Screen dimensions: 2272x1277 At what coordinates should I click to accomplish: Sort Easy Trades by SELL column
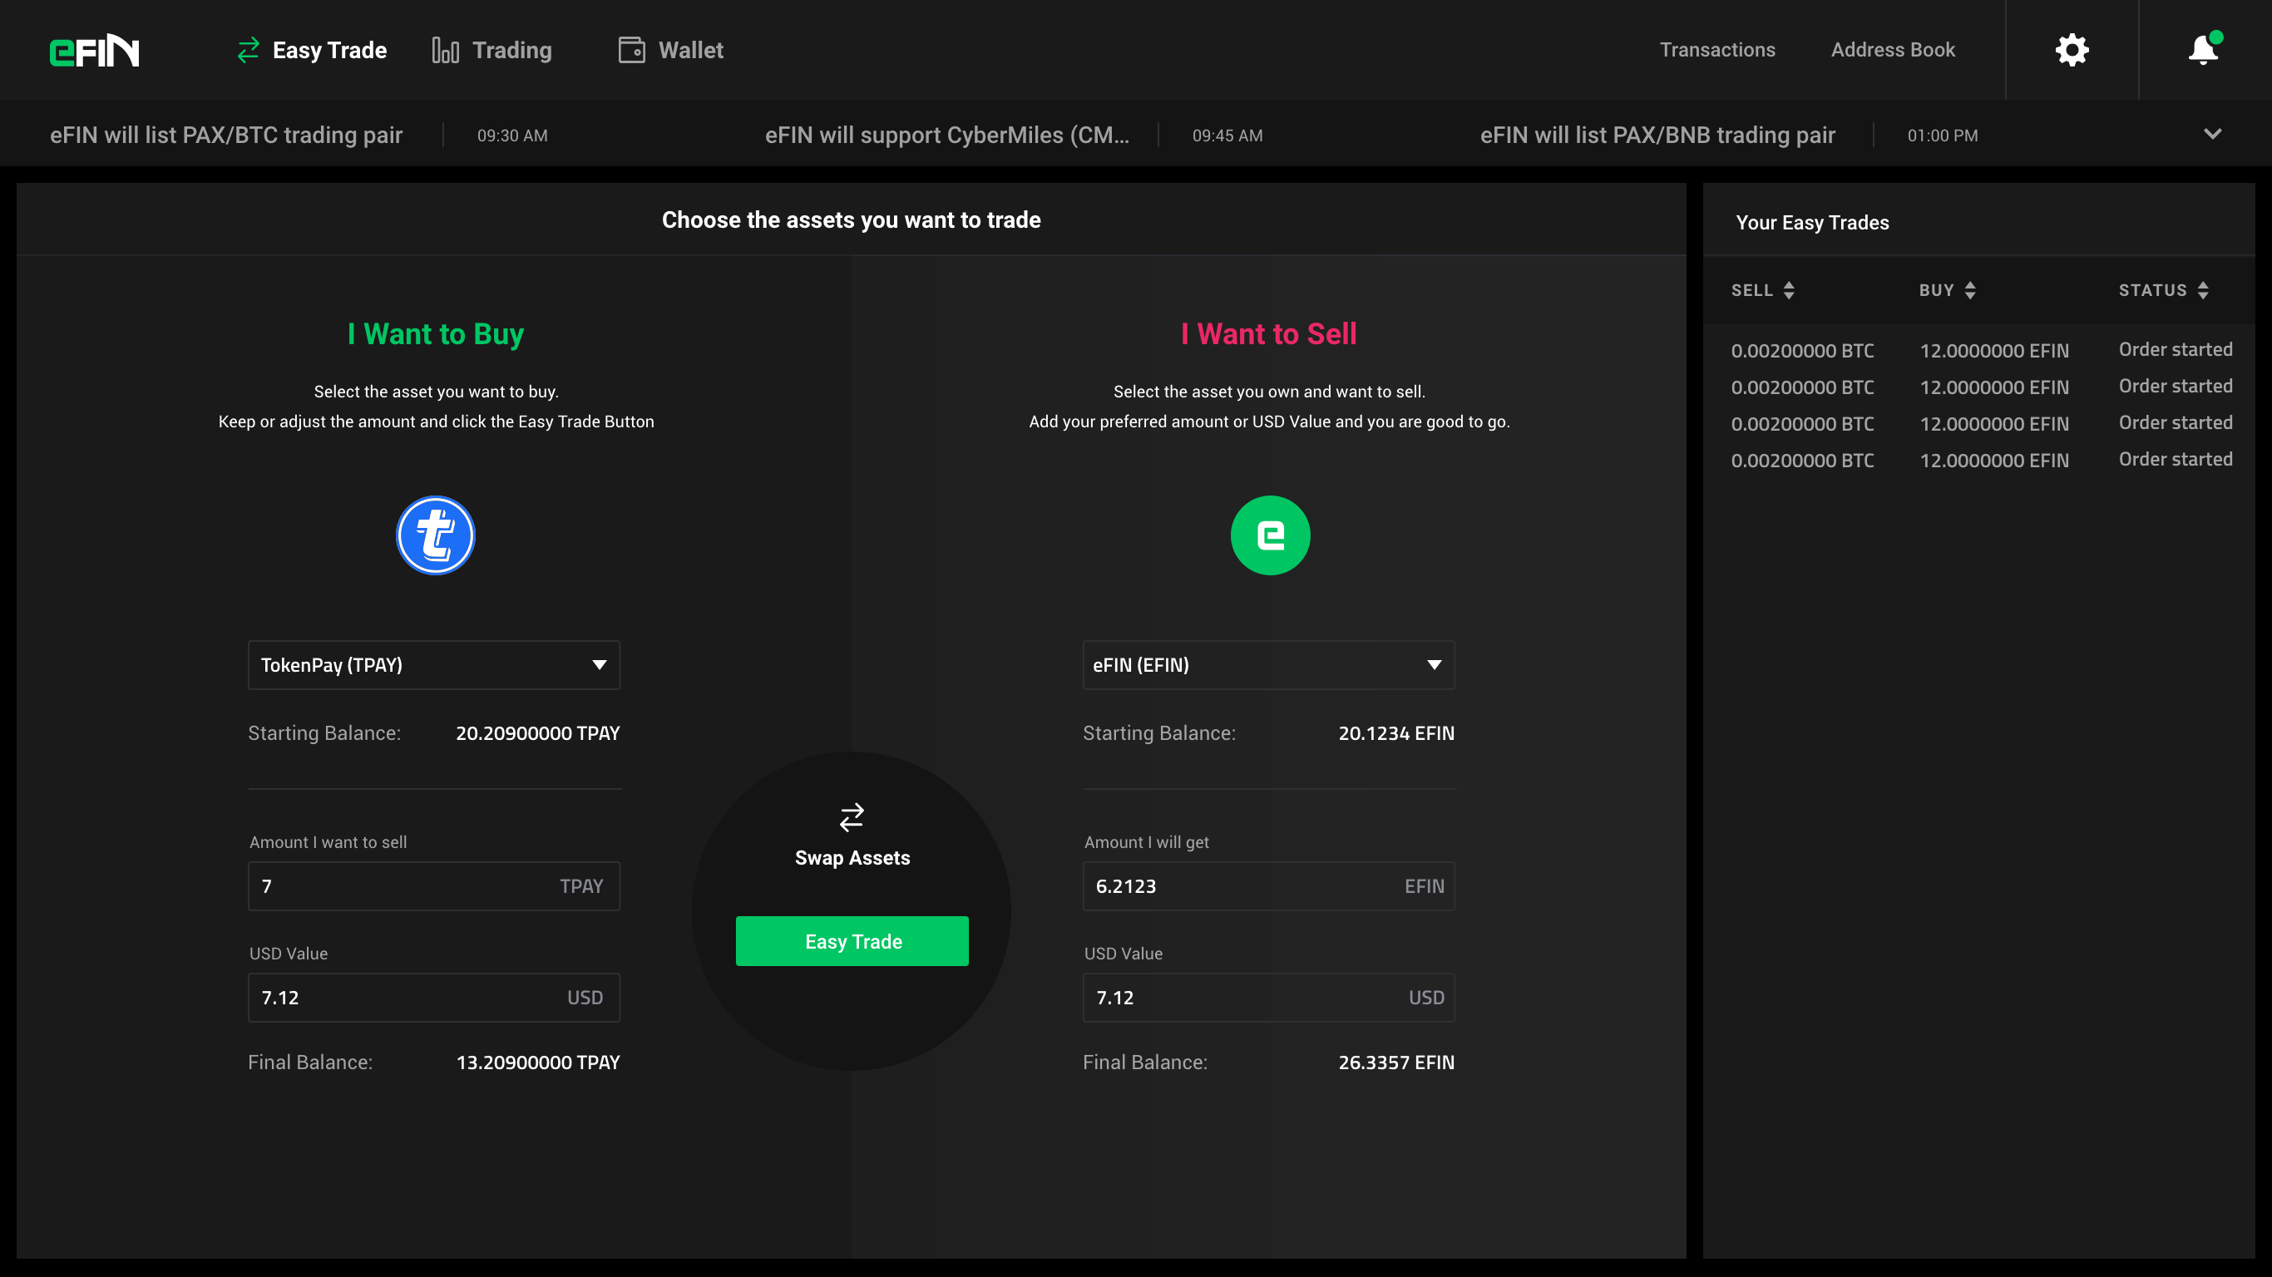[x=1762, y=290]
